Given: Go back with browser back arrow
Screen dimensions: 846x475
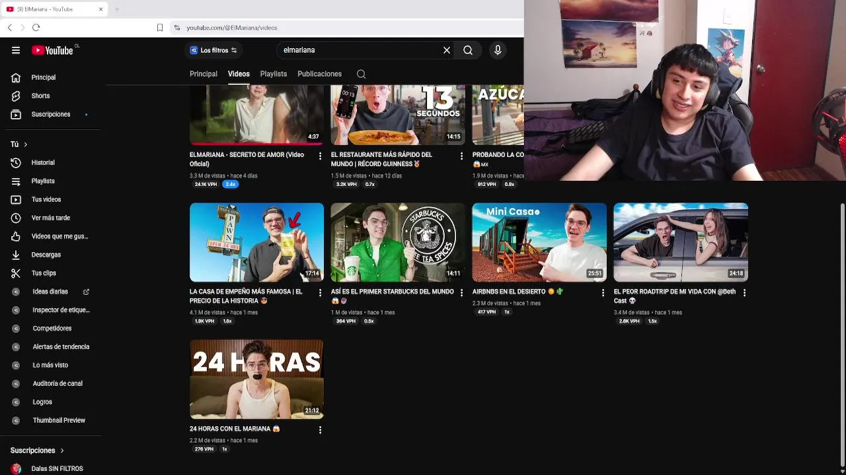Looking at the screenshot, I should coord(10,28).
